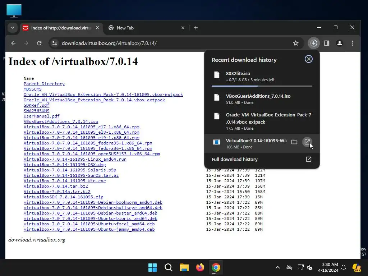Select the Index of download.virtualbox tab
Image resolution: width=368 pixels, height=276 pixels.
(x=61, y=28)
